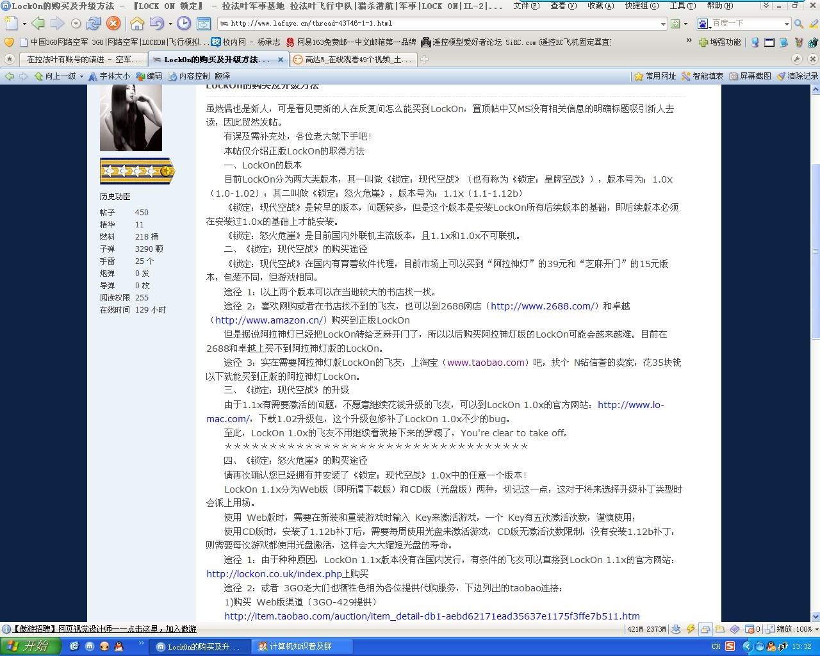This screenshot has height=656, width=820.
Task: Click the undo closed page icon
Action: click(x=157, y=24)
